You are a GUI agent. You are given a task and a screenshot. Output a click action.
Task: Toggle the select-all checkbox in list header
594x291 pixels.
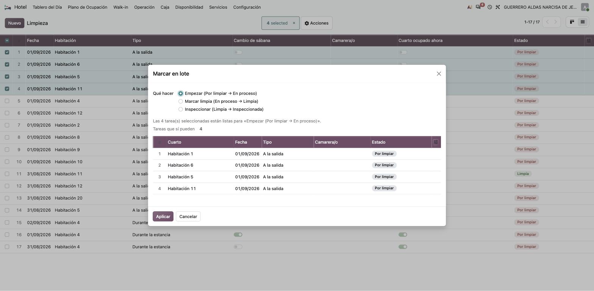pos(7,40)
